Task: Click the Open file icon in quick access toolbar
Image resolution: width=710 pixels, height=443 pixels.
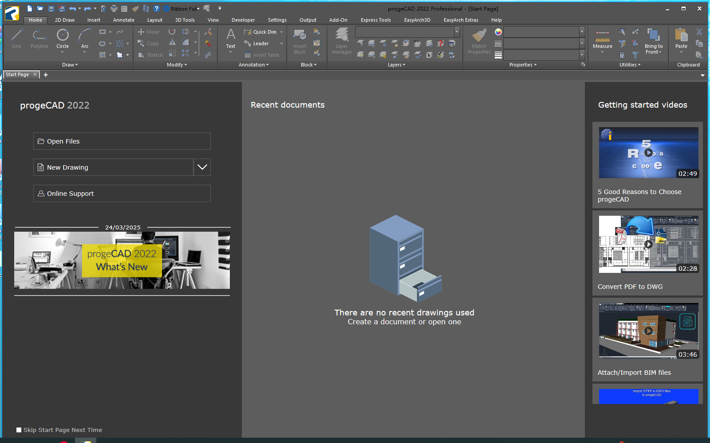Action: coord(40,8)
